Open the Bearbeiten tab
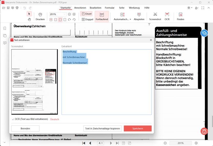This screenshot has width=213, height=146. click(96, 8)
